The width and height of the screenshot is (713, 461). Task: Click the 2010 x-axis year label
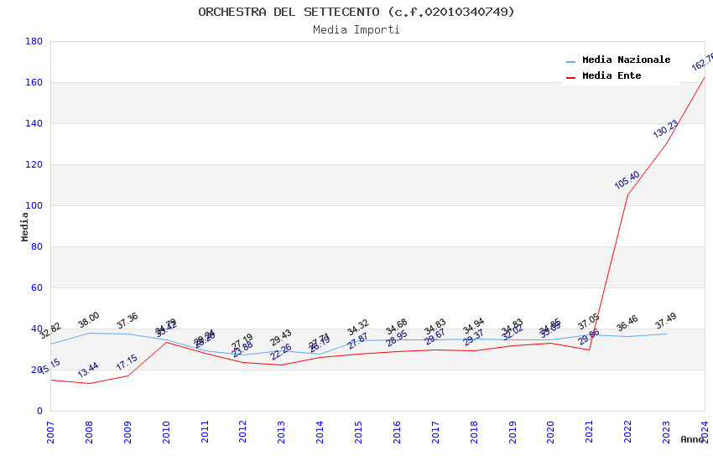[166, 432]
